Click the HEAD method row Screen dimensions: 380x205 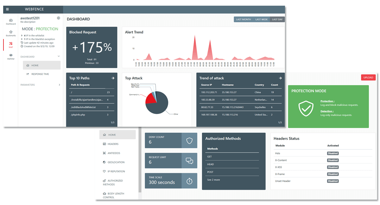(233, 164)
